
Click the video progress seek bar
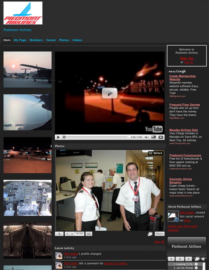pos(96,137)
